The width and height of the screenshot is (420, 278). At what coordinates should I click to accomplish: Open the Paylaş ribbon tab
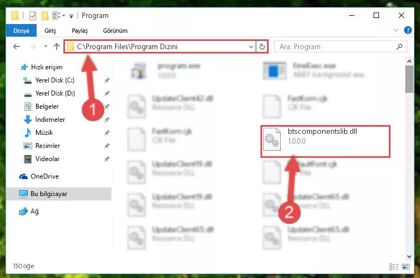coord(80,31)
